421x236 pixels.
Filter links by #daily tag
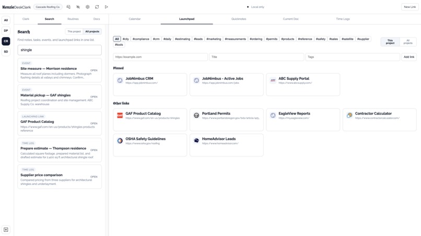pyautogui.click(x=167, y=39)
